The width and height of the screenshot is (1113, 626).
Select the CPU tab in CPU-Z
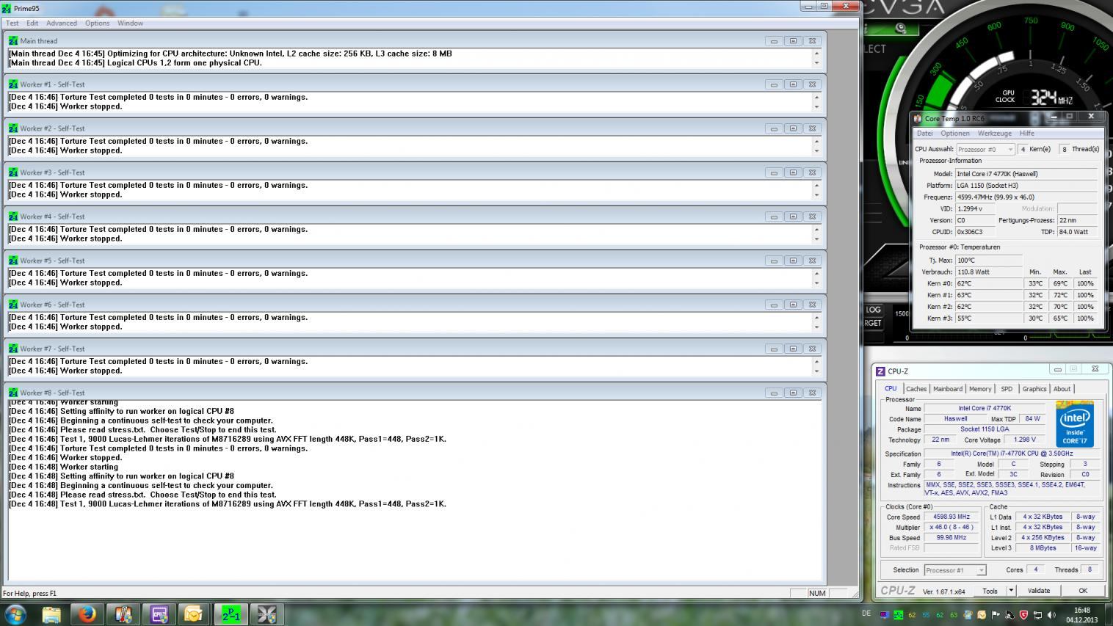coord(890,388)
